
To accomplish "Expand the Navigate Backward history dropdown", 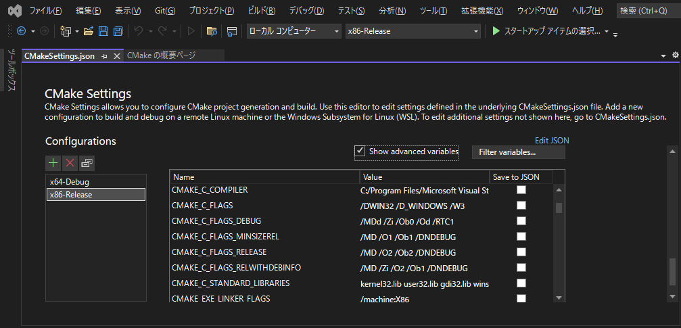I will pyautogui.click(x=33, y=31).
